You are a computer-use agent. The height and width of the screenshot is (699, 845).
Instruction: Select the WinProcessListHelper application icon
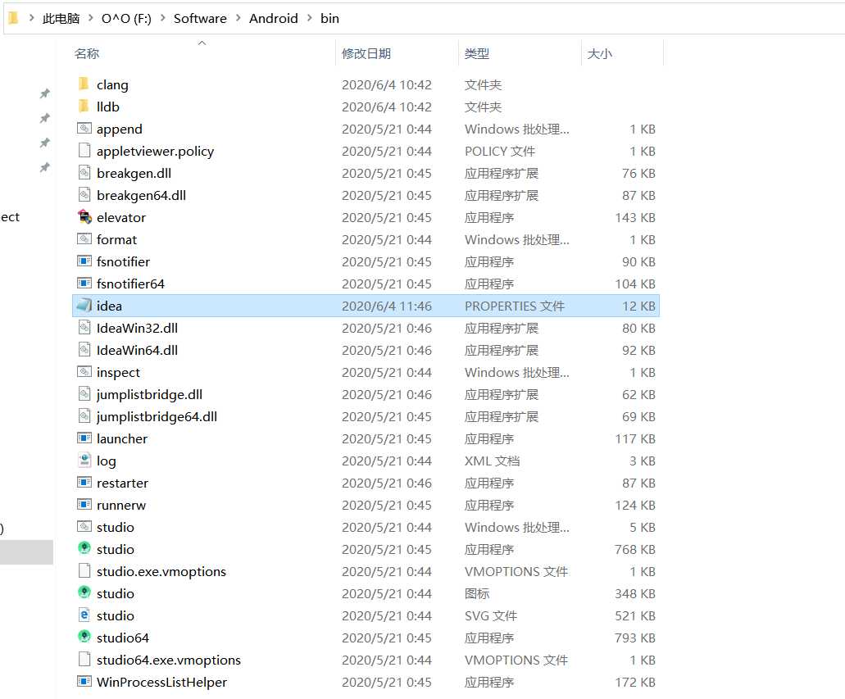[x=84, y=681]
